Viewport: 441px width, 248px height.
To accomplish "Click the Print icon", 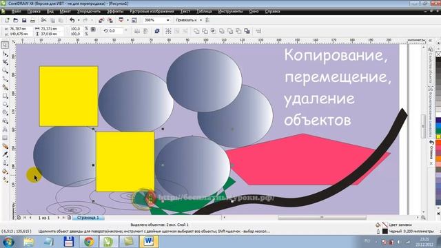I will 32,20.
